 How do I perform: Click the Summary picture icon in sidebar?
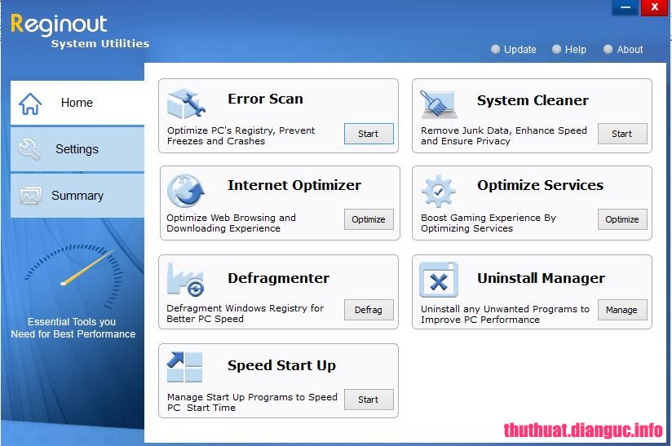click(30, 196)
